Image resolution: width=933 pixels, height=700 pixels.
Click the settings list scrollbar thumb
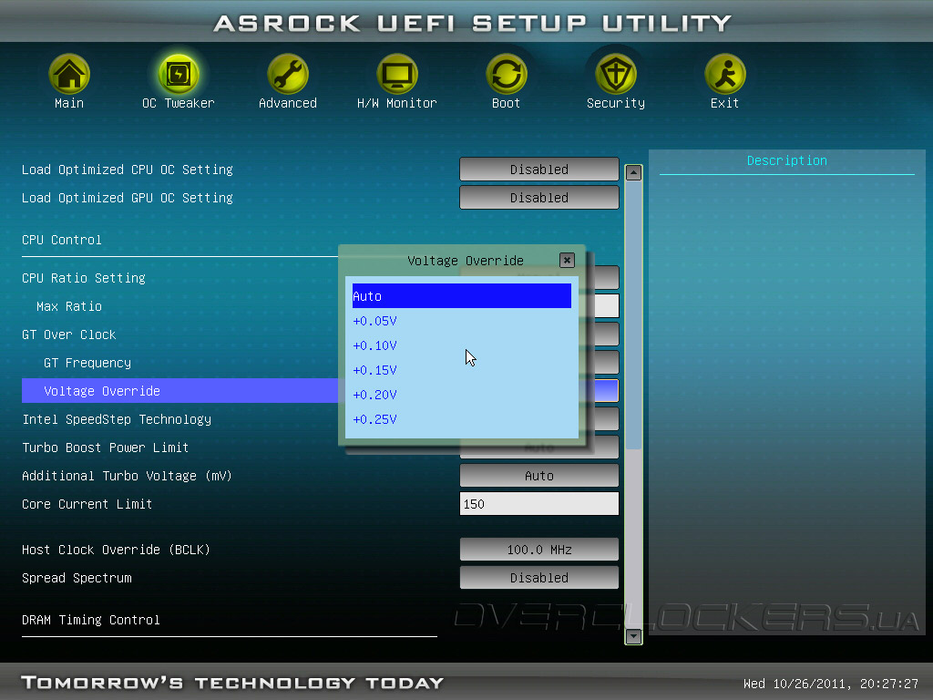[x=634, y=315]
